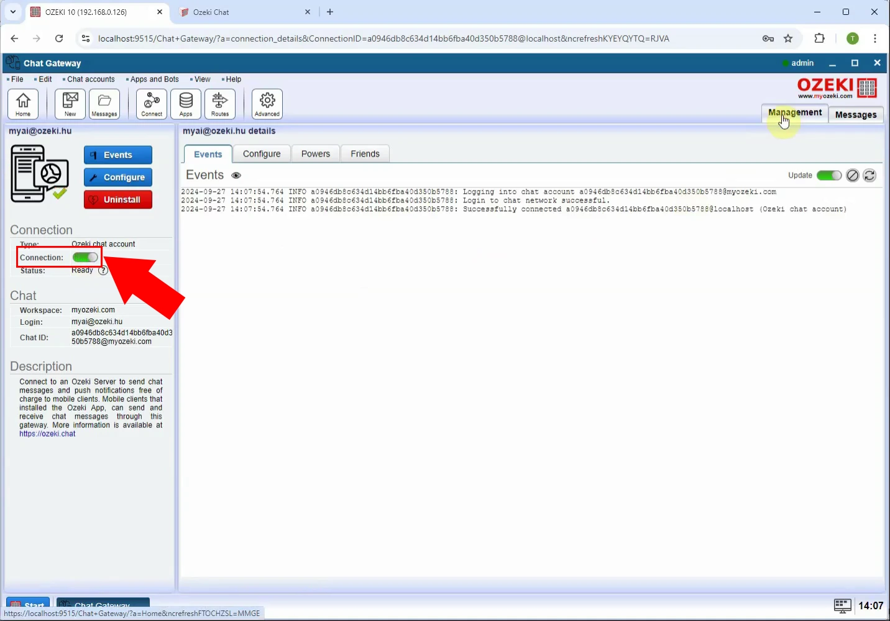The width and height of the screenshot is (890, 621).
Task: Toggle the Update events switch
Action: tap(829, 176)
